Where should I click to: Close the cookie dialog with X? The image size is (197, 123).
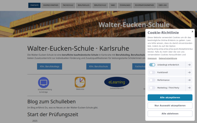pyautogui.click(x=192, y=31)
